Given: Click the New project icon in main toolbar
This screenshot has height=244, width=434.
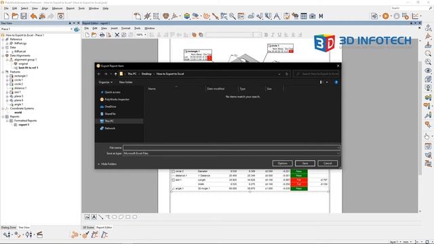Looking at the screenshot, I should pyautogui.click(x=6, y=16).
